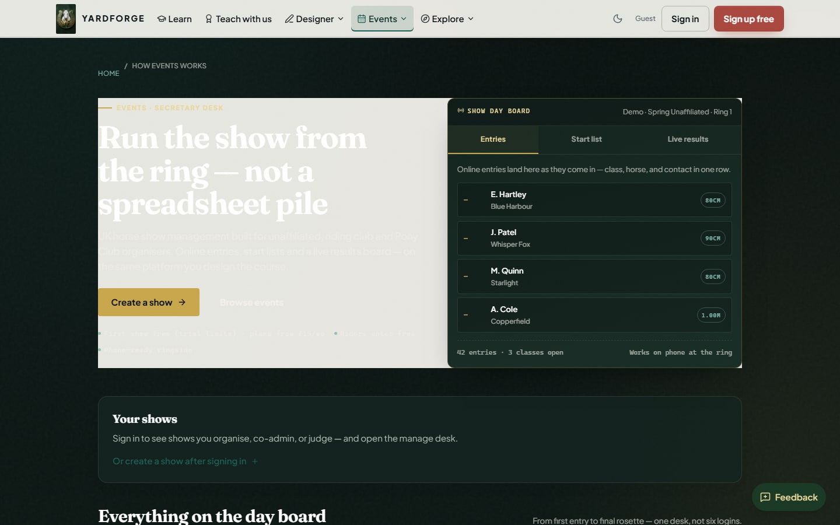Switch to the Start list tab
This screenshot has width=840, height=525.
pyautogui.click(x=586, y=139)
